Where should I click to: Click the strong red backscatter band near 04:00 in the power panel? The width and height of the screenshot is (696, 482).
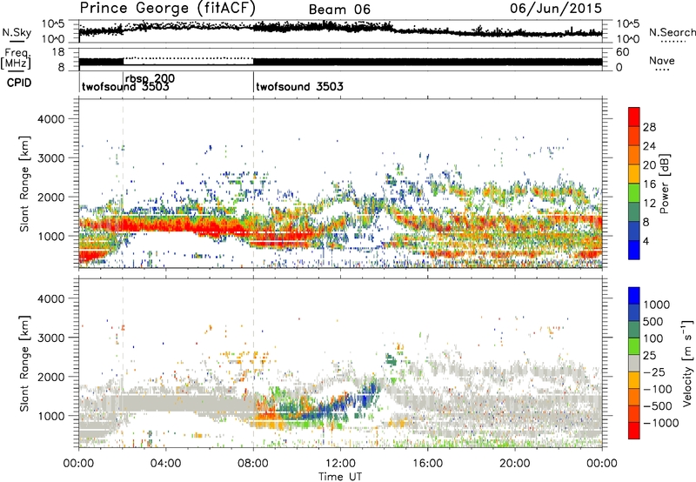coord(165,224)
